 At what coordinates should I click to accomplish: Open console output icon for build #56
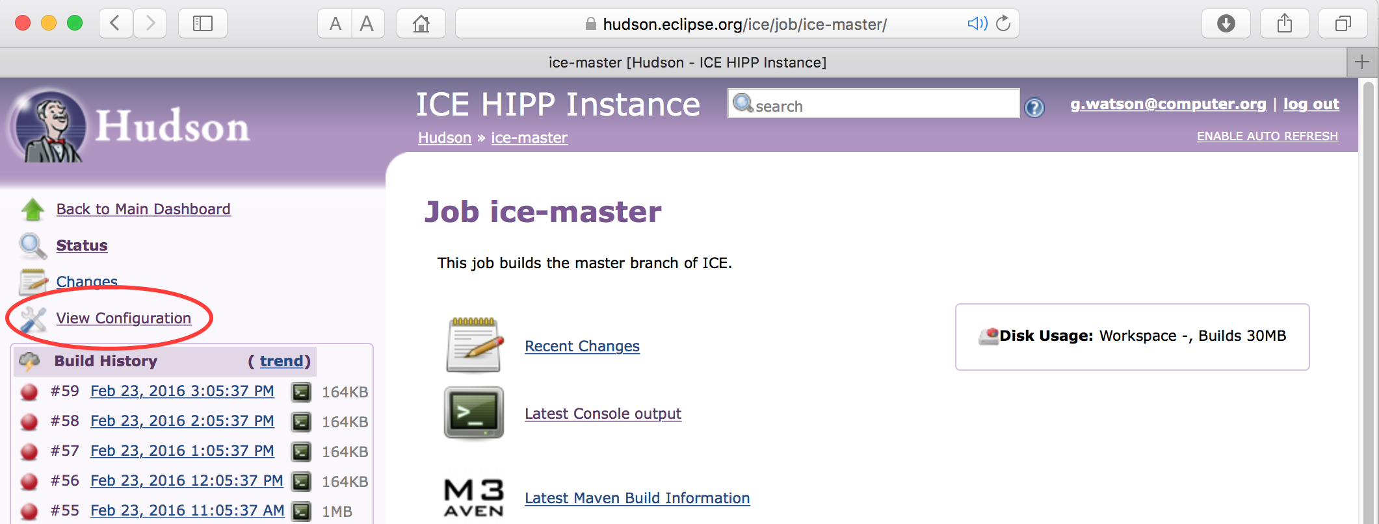point(301,481)
